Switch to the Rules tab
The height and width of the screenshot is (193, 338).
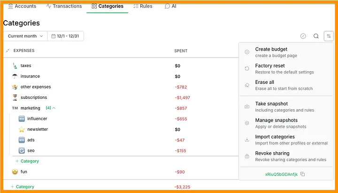tap(143, 6)
